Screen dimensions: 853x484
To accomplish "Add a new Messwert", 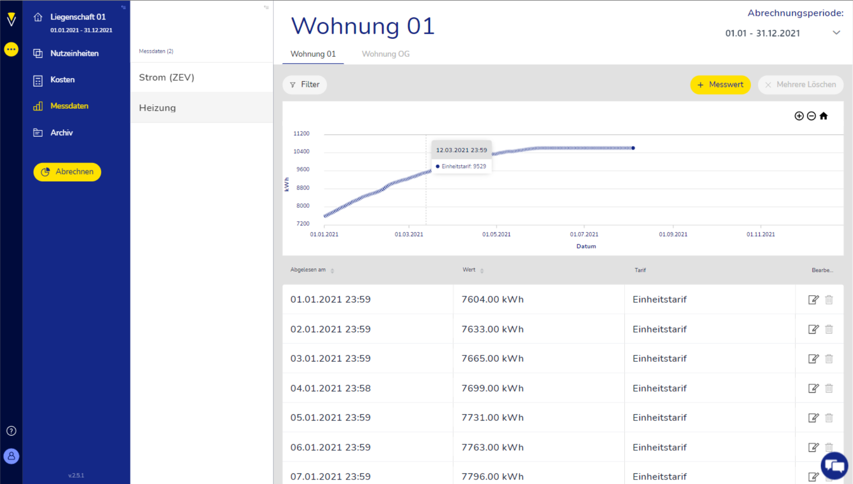I will 720,85.
